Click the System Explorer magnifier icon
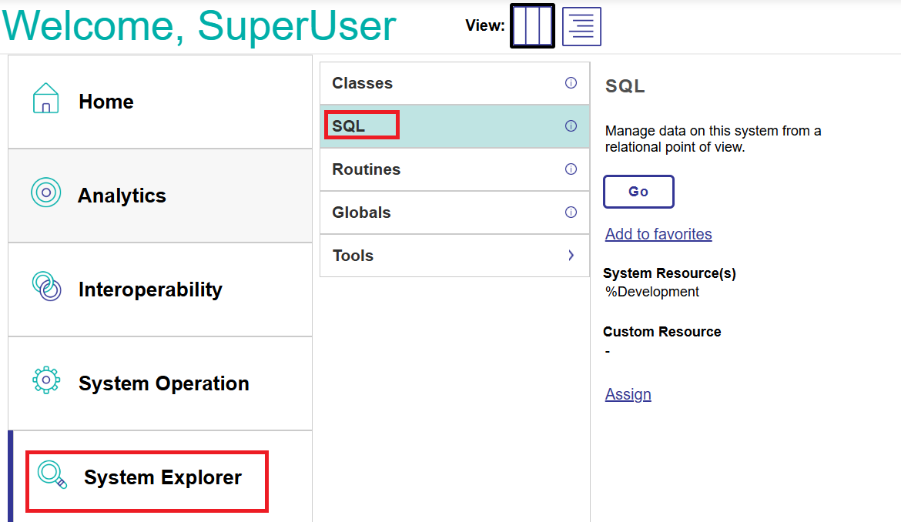Screen dimensions: 901x522 (x=52, y=475)
